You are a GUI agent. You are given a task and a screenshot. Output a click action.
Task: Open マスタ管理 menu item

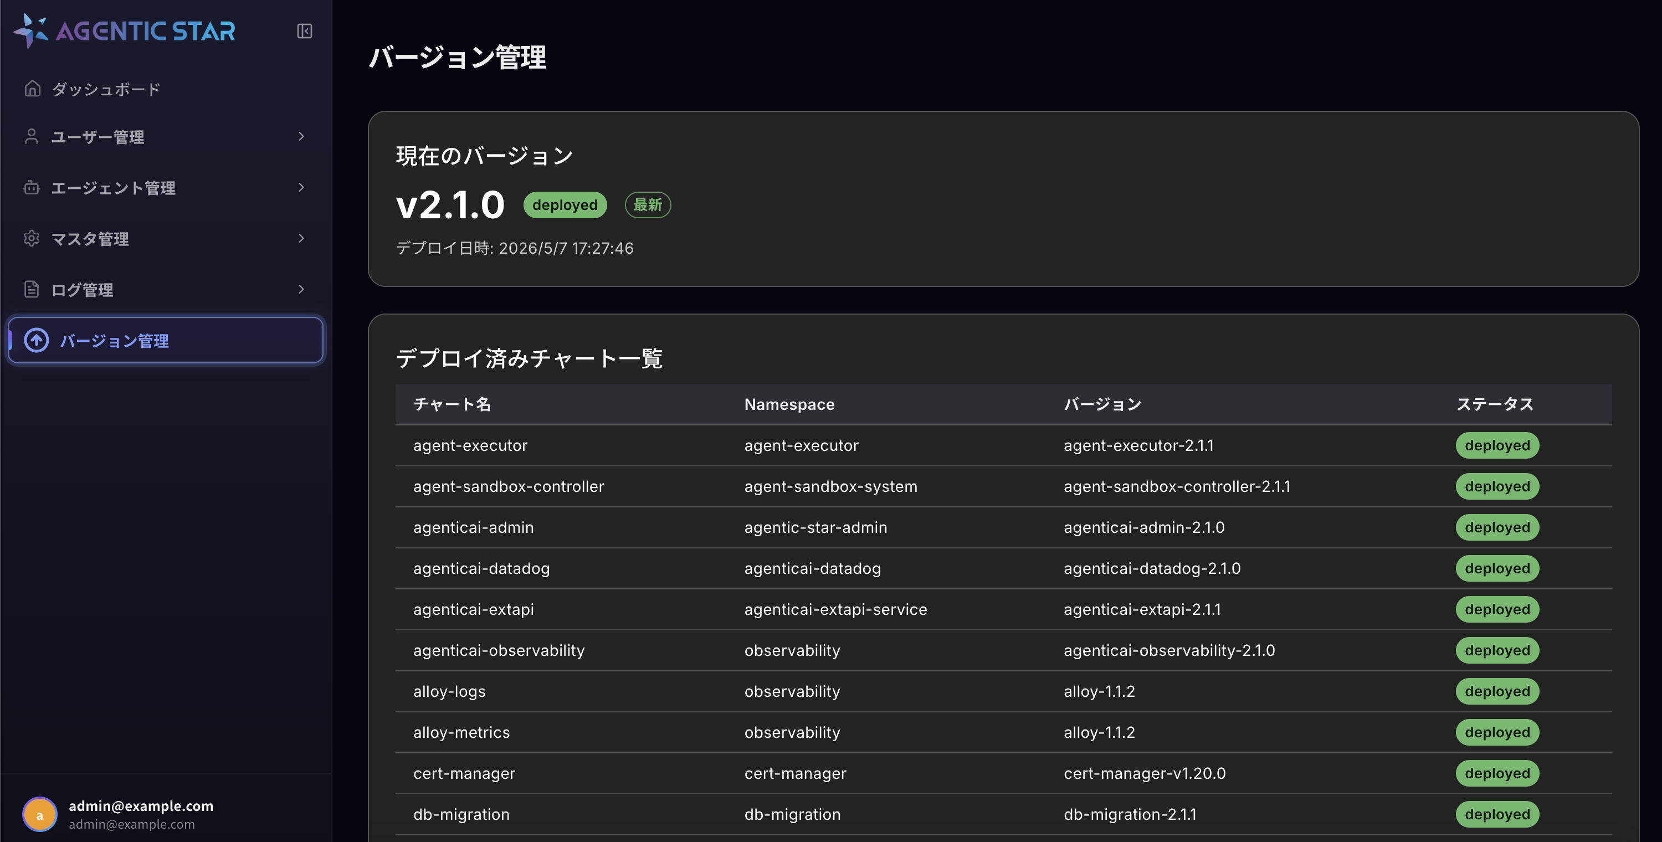[x=166, y=239]
